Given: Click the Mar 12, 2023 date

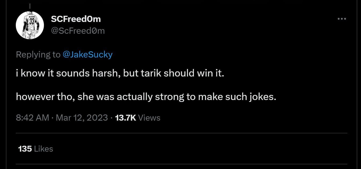Looking at the screenshot, I should (x=82, y=118).
